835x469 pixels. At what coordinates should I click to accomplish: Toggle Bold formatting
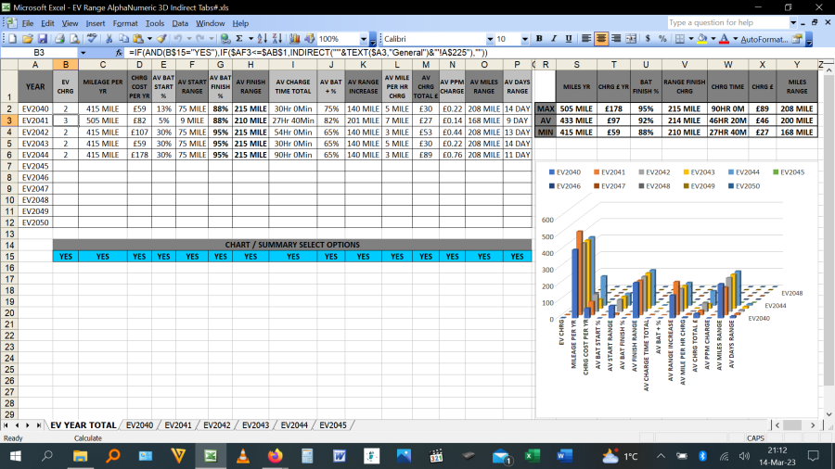539,39
